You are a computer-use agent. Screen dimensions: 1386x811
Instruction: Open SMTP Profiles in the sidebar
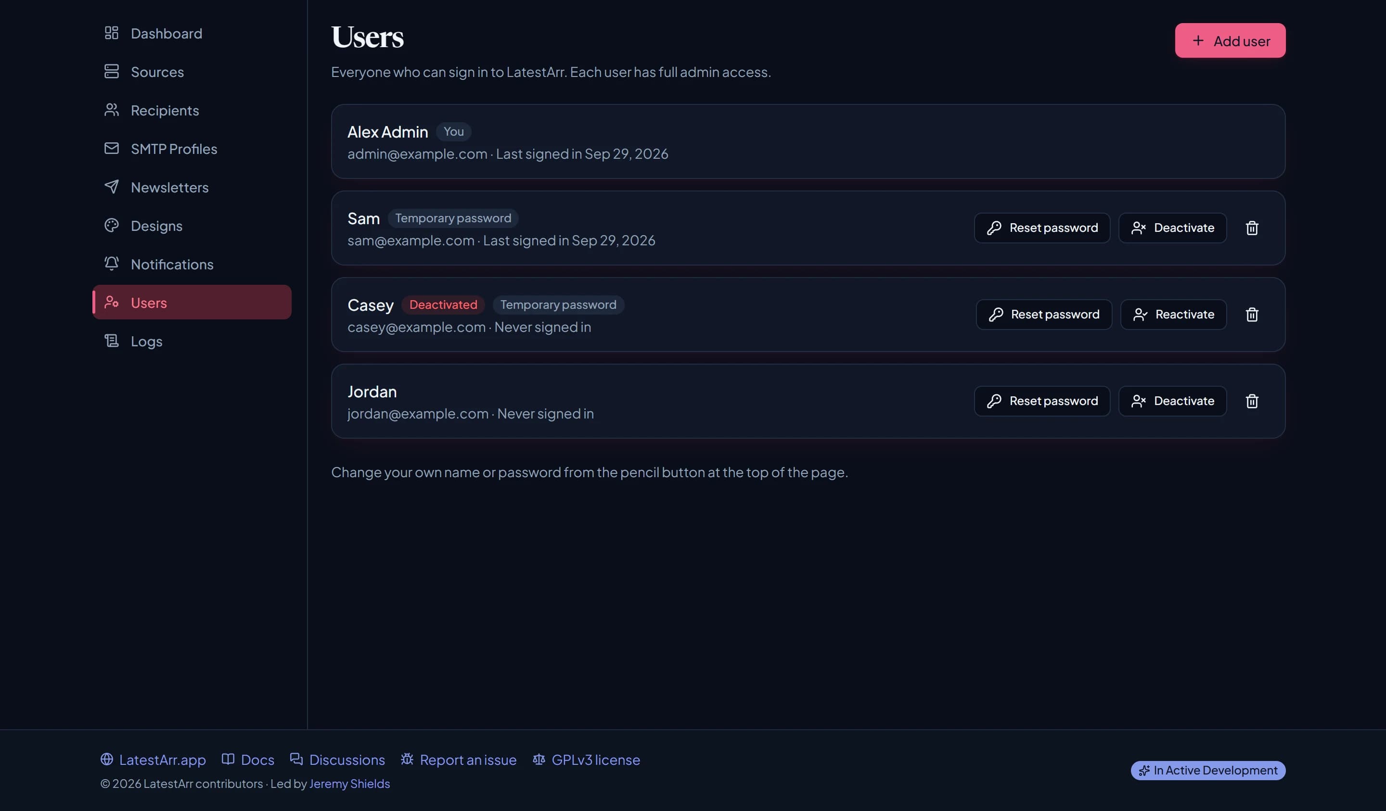coord(192,149)
